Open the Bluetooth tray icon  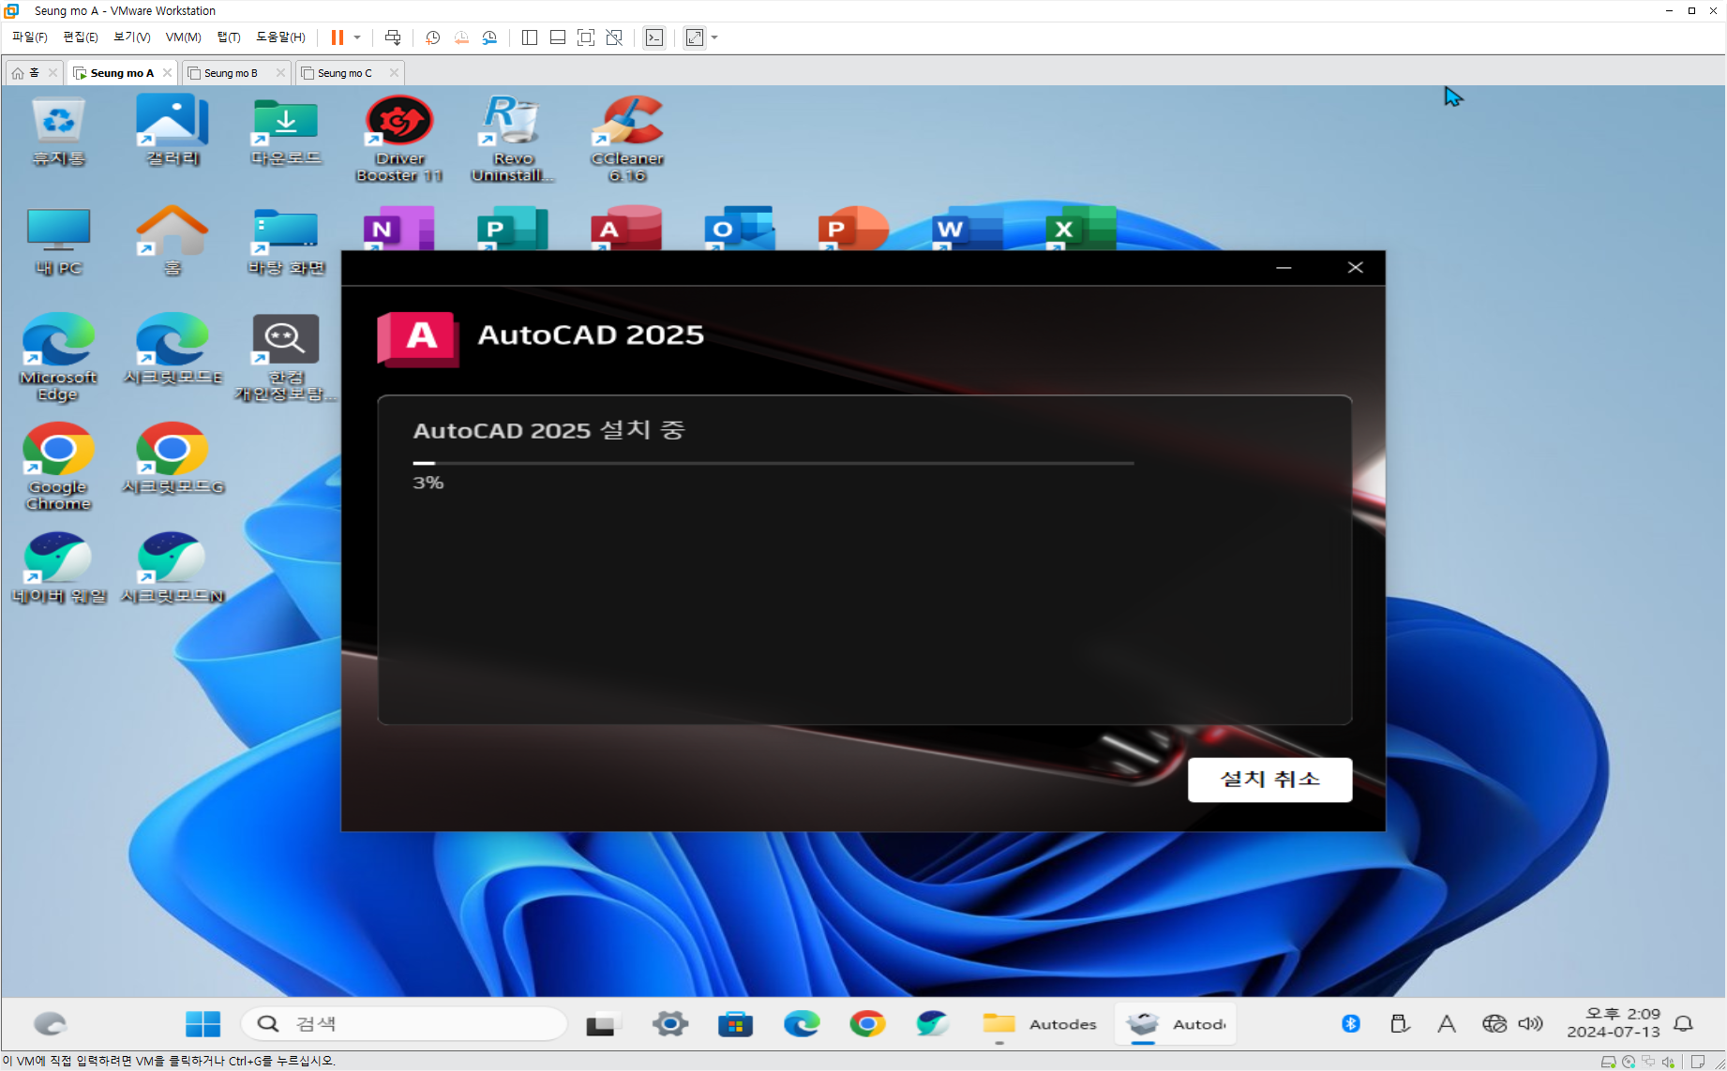coord(1351,1024)
